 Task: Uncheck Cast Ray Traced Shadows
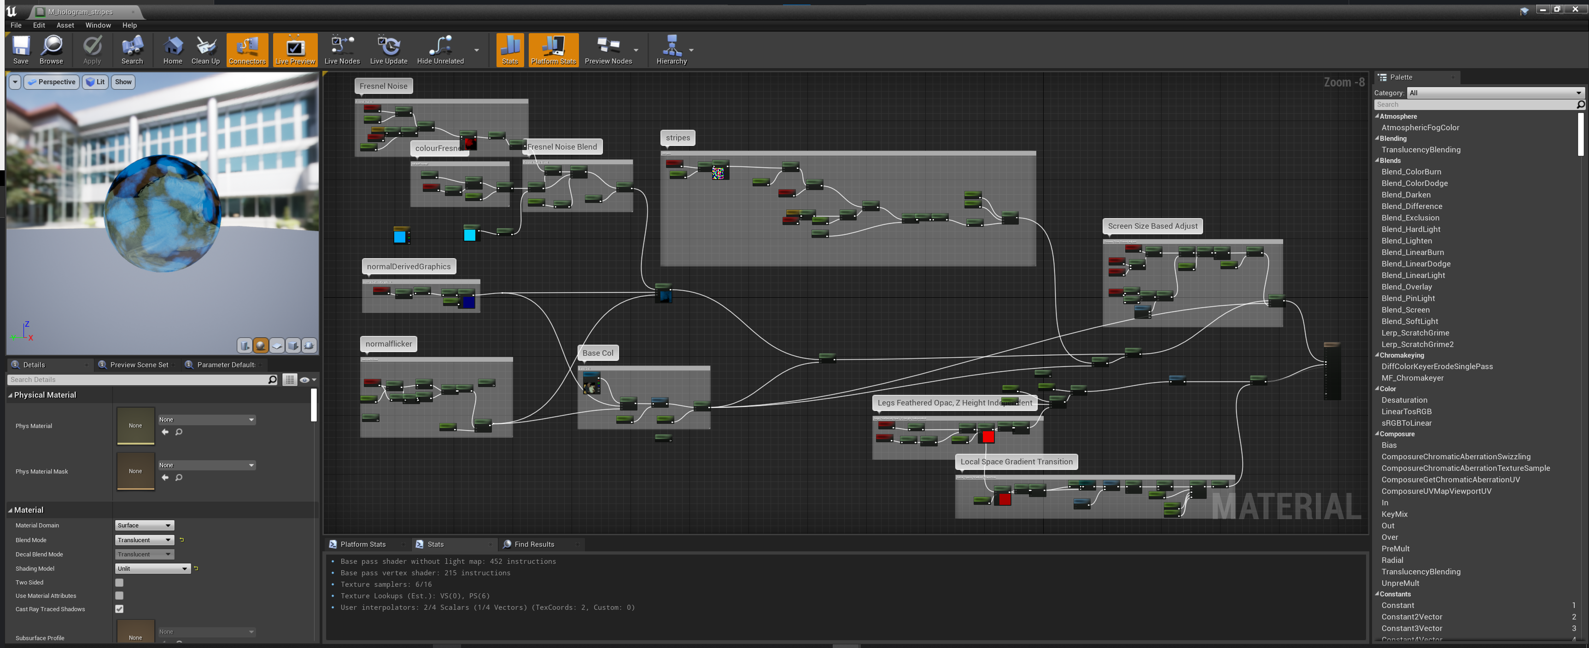pyautogui.click(x=119, y=609)
